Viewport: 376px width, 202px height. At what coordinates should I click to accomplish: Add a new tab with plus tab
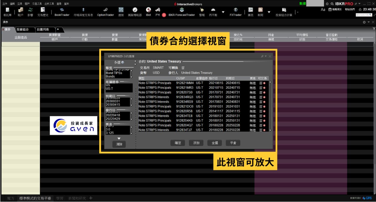tap(58, 29)
